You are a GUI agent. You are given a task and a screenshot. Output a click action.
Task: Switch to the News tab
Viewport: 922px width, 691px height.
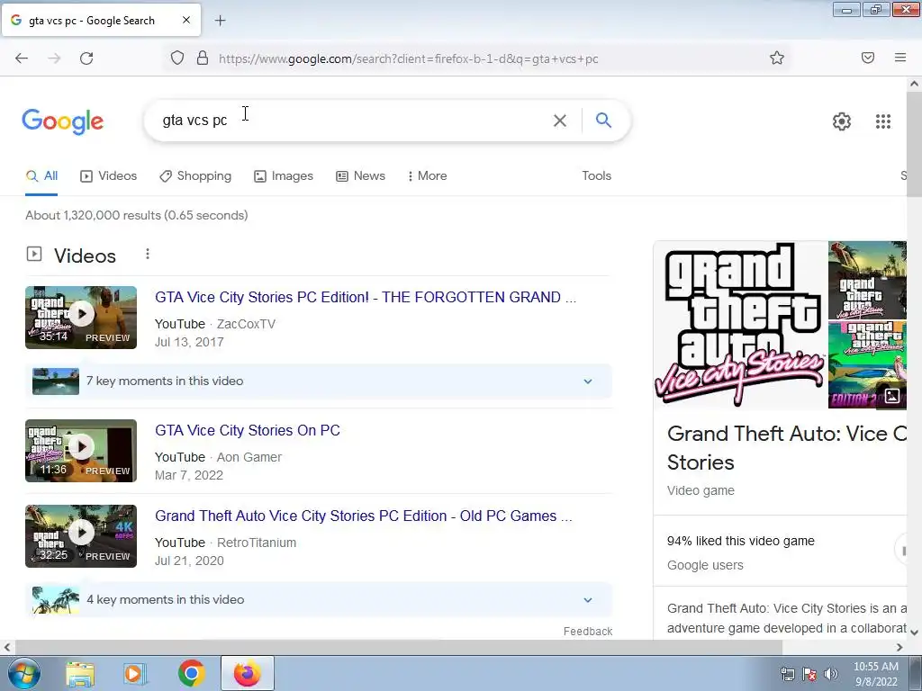point(360,175)
